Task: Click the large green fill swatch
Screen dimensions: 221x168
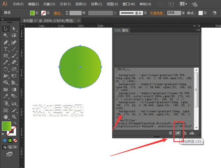Action: point(7,126)
